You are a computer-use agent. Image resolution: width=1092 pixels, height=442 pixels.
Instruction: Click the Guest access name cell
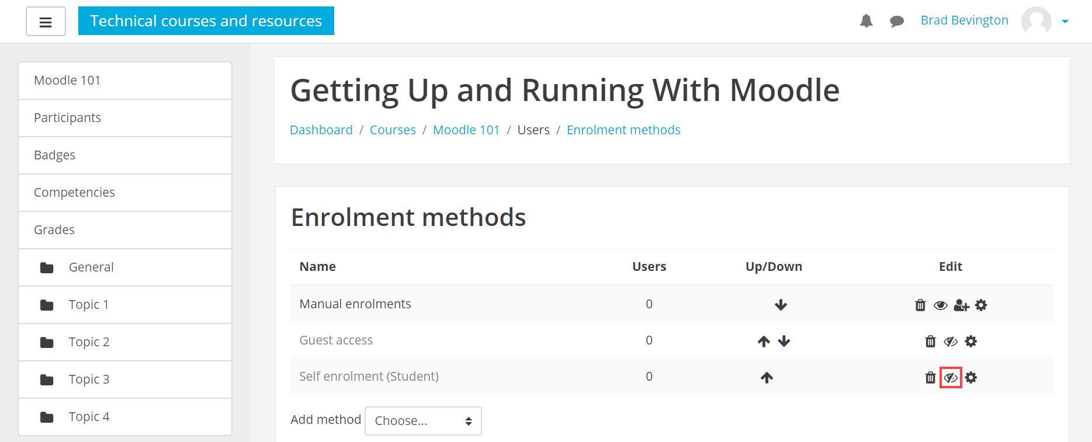[x=336, y=340]
